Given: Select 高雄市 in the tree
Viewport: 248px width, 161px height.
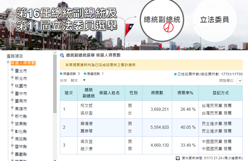Looking at the screenshot, I should [21, 109].
